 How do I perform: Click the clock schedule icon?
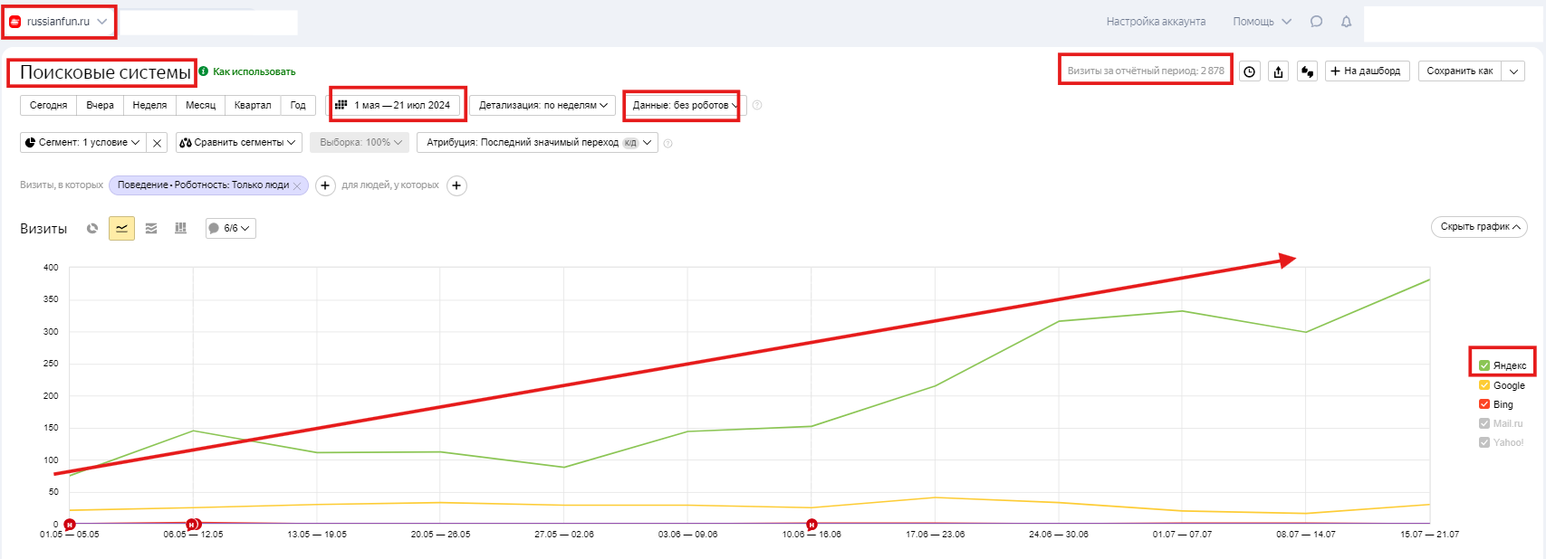1250,71
